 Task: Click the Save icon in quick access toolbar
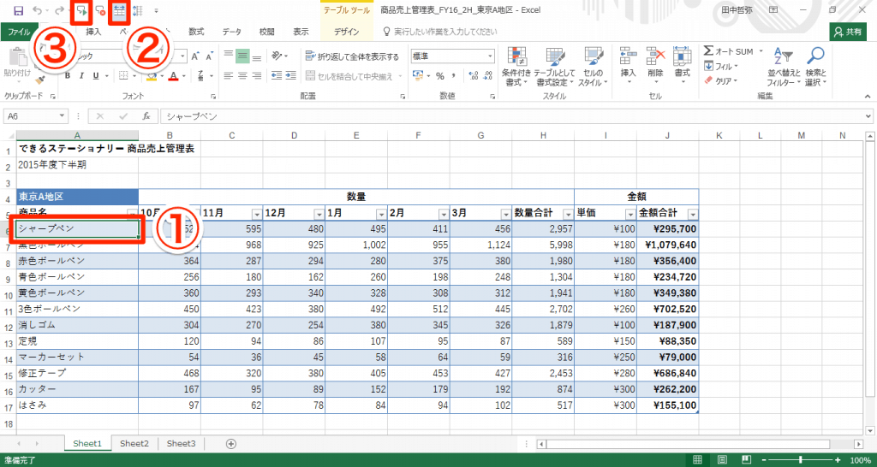18,10
